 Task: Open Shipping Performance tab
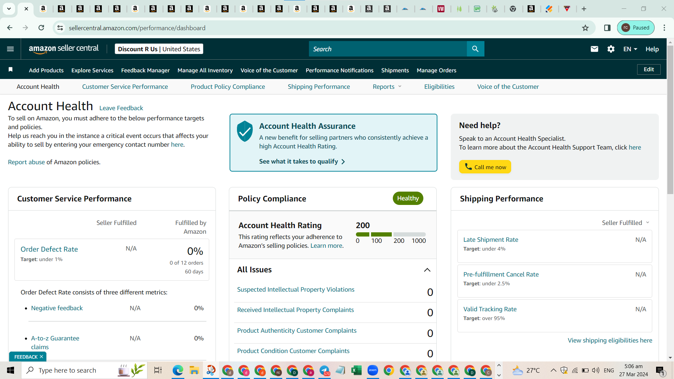[x=319, y=87]
